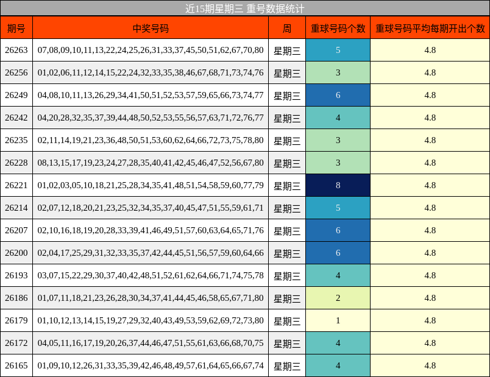Select issue number 26235
This screenshot has height=377, width=490.
coord(16,140)
